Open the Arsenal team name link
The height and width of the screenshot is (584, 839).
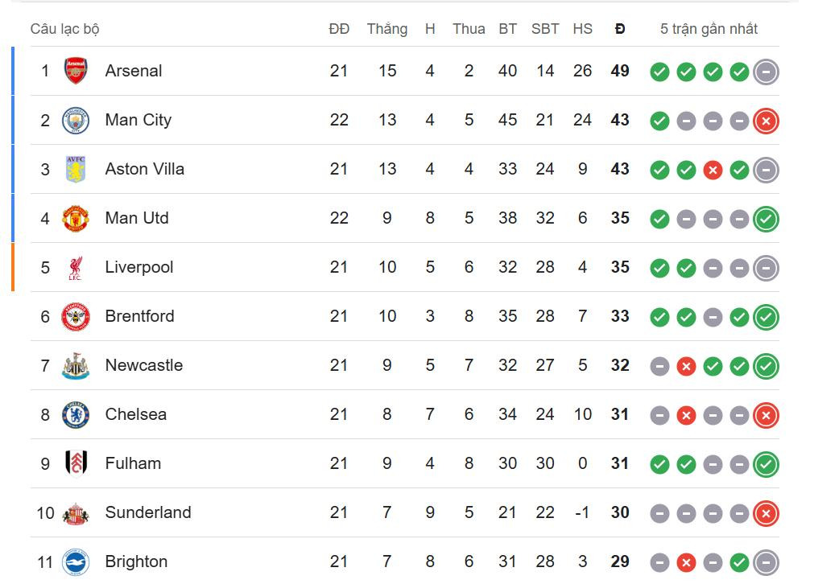[x=134, y=71]
